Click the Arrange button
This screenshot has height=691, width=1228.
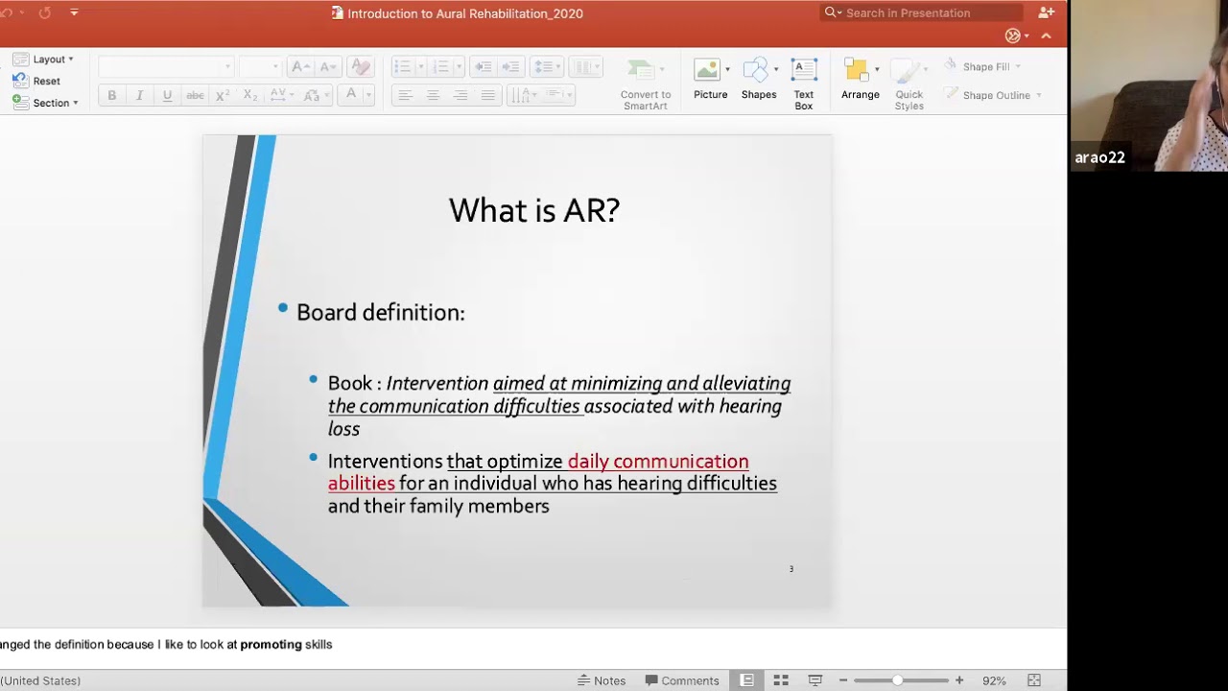[858, 79]
